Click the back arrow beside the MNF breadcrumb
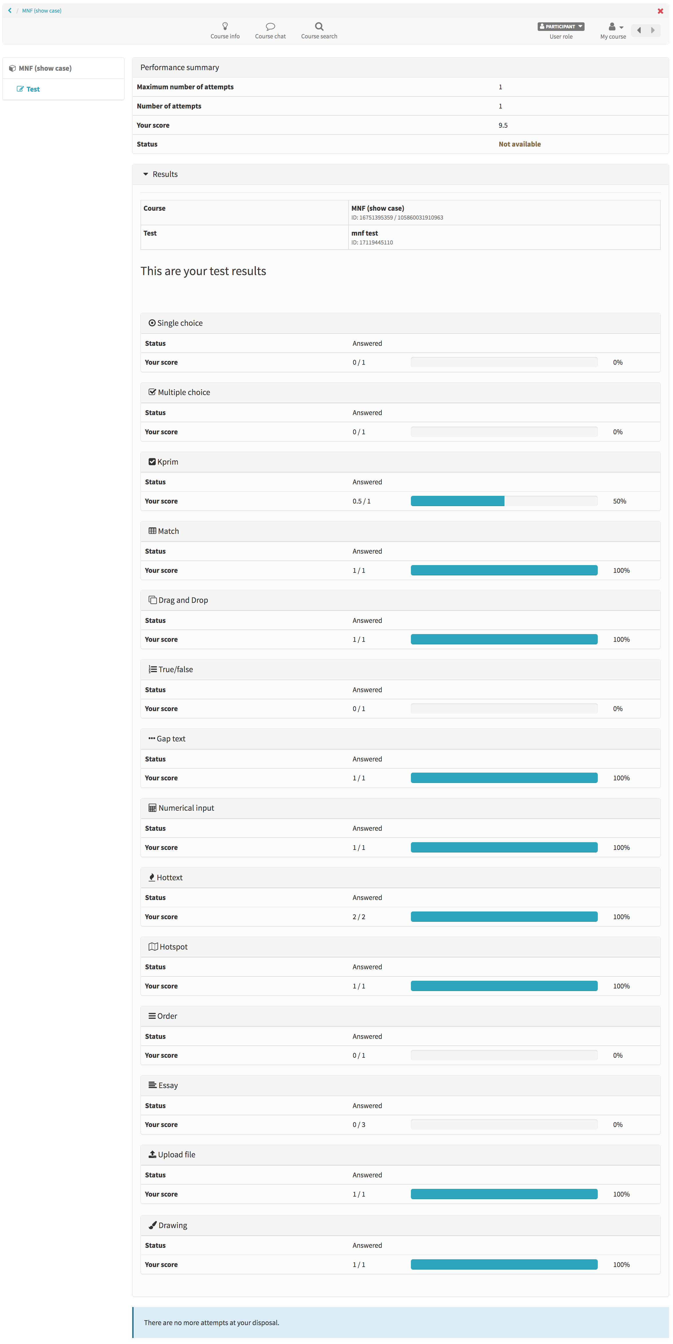This screenshot has width=673, height=1344. [x=10, y=10]
